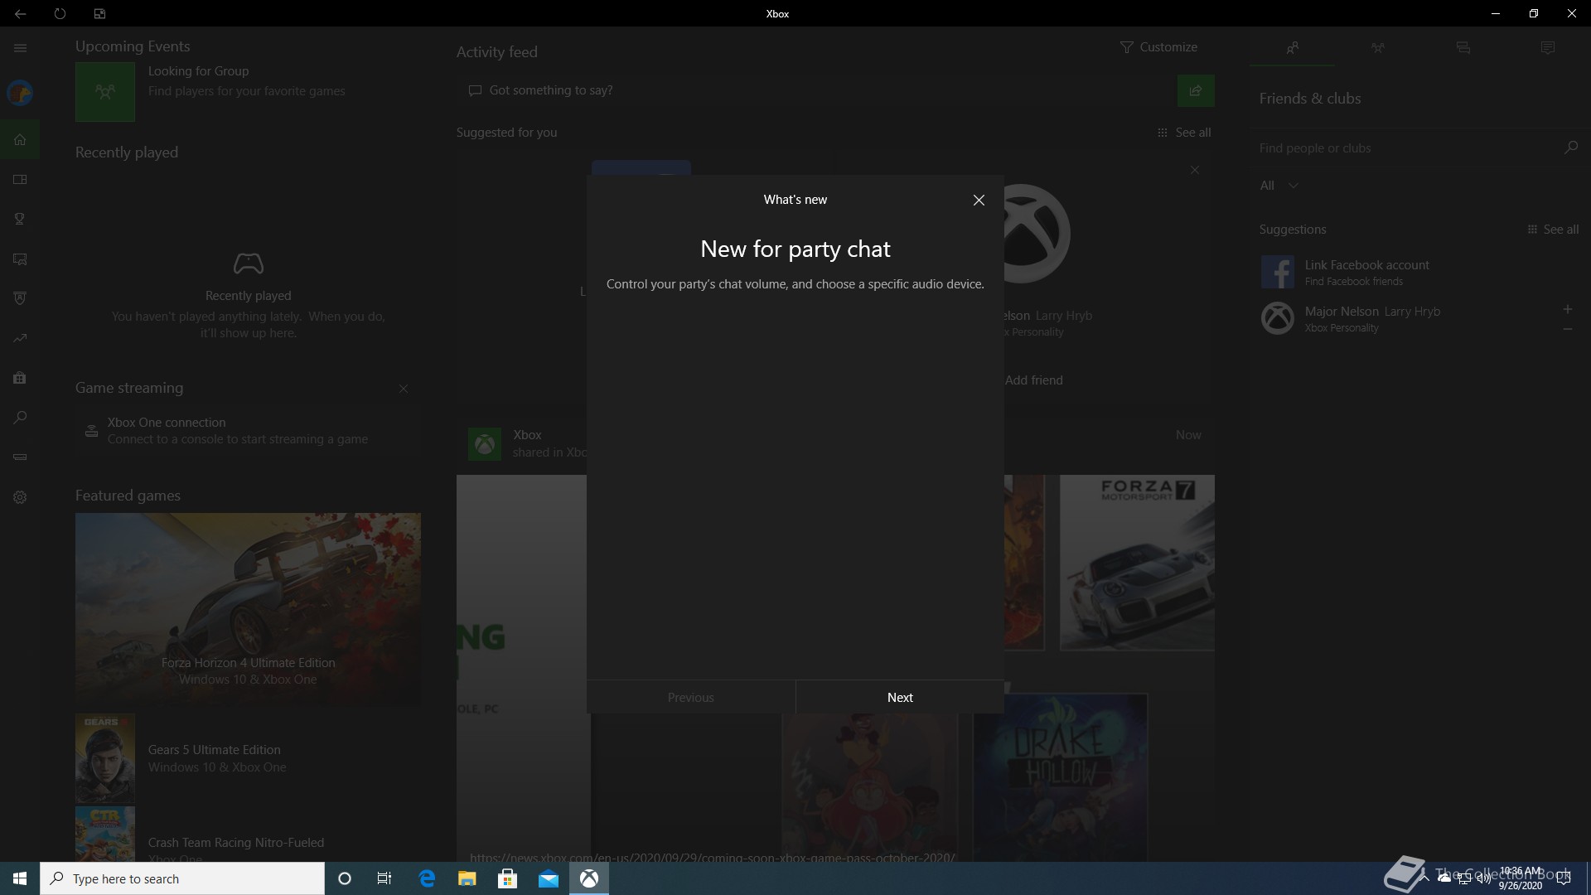Click green share button in feed
The height and width of the screenshot is (895, 1591).
pos(1196,90)
